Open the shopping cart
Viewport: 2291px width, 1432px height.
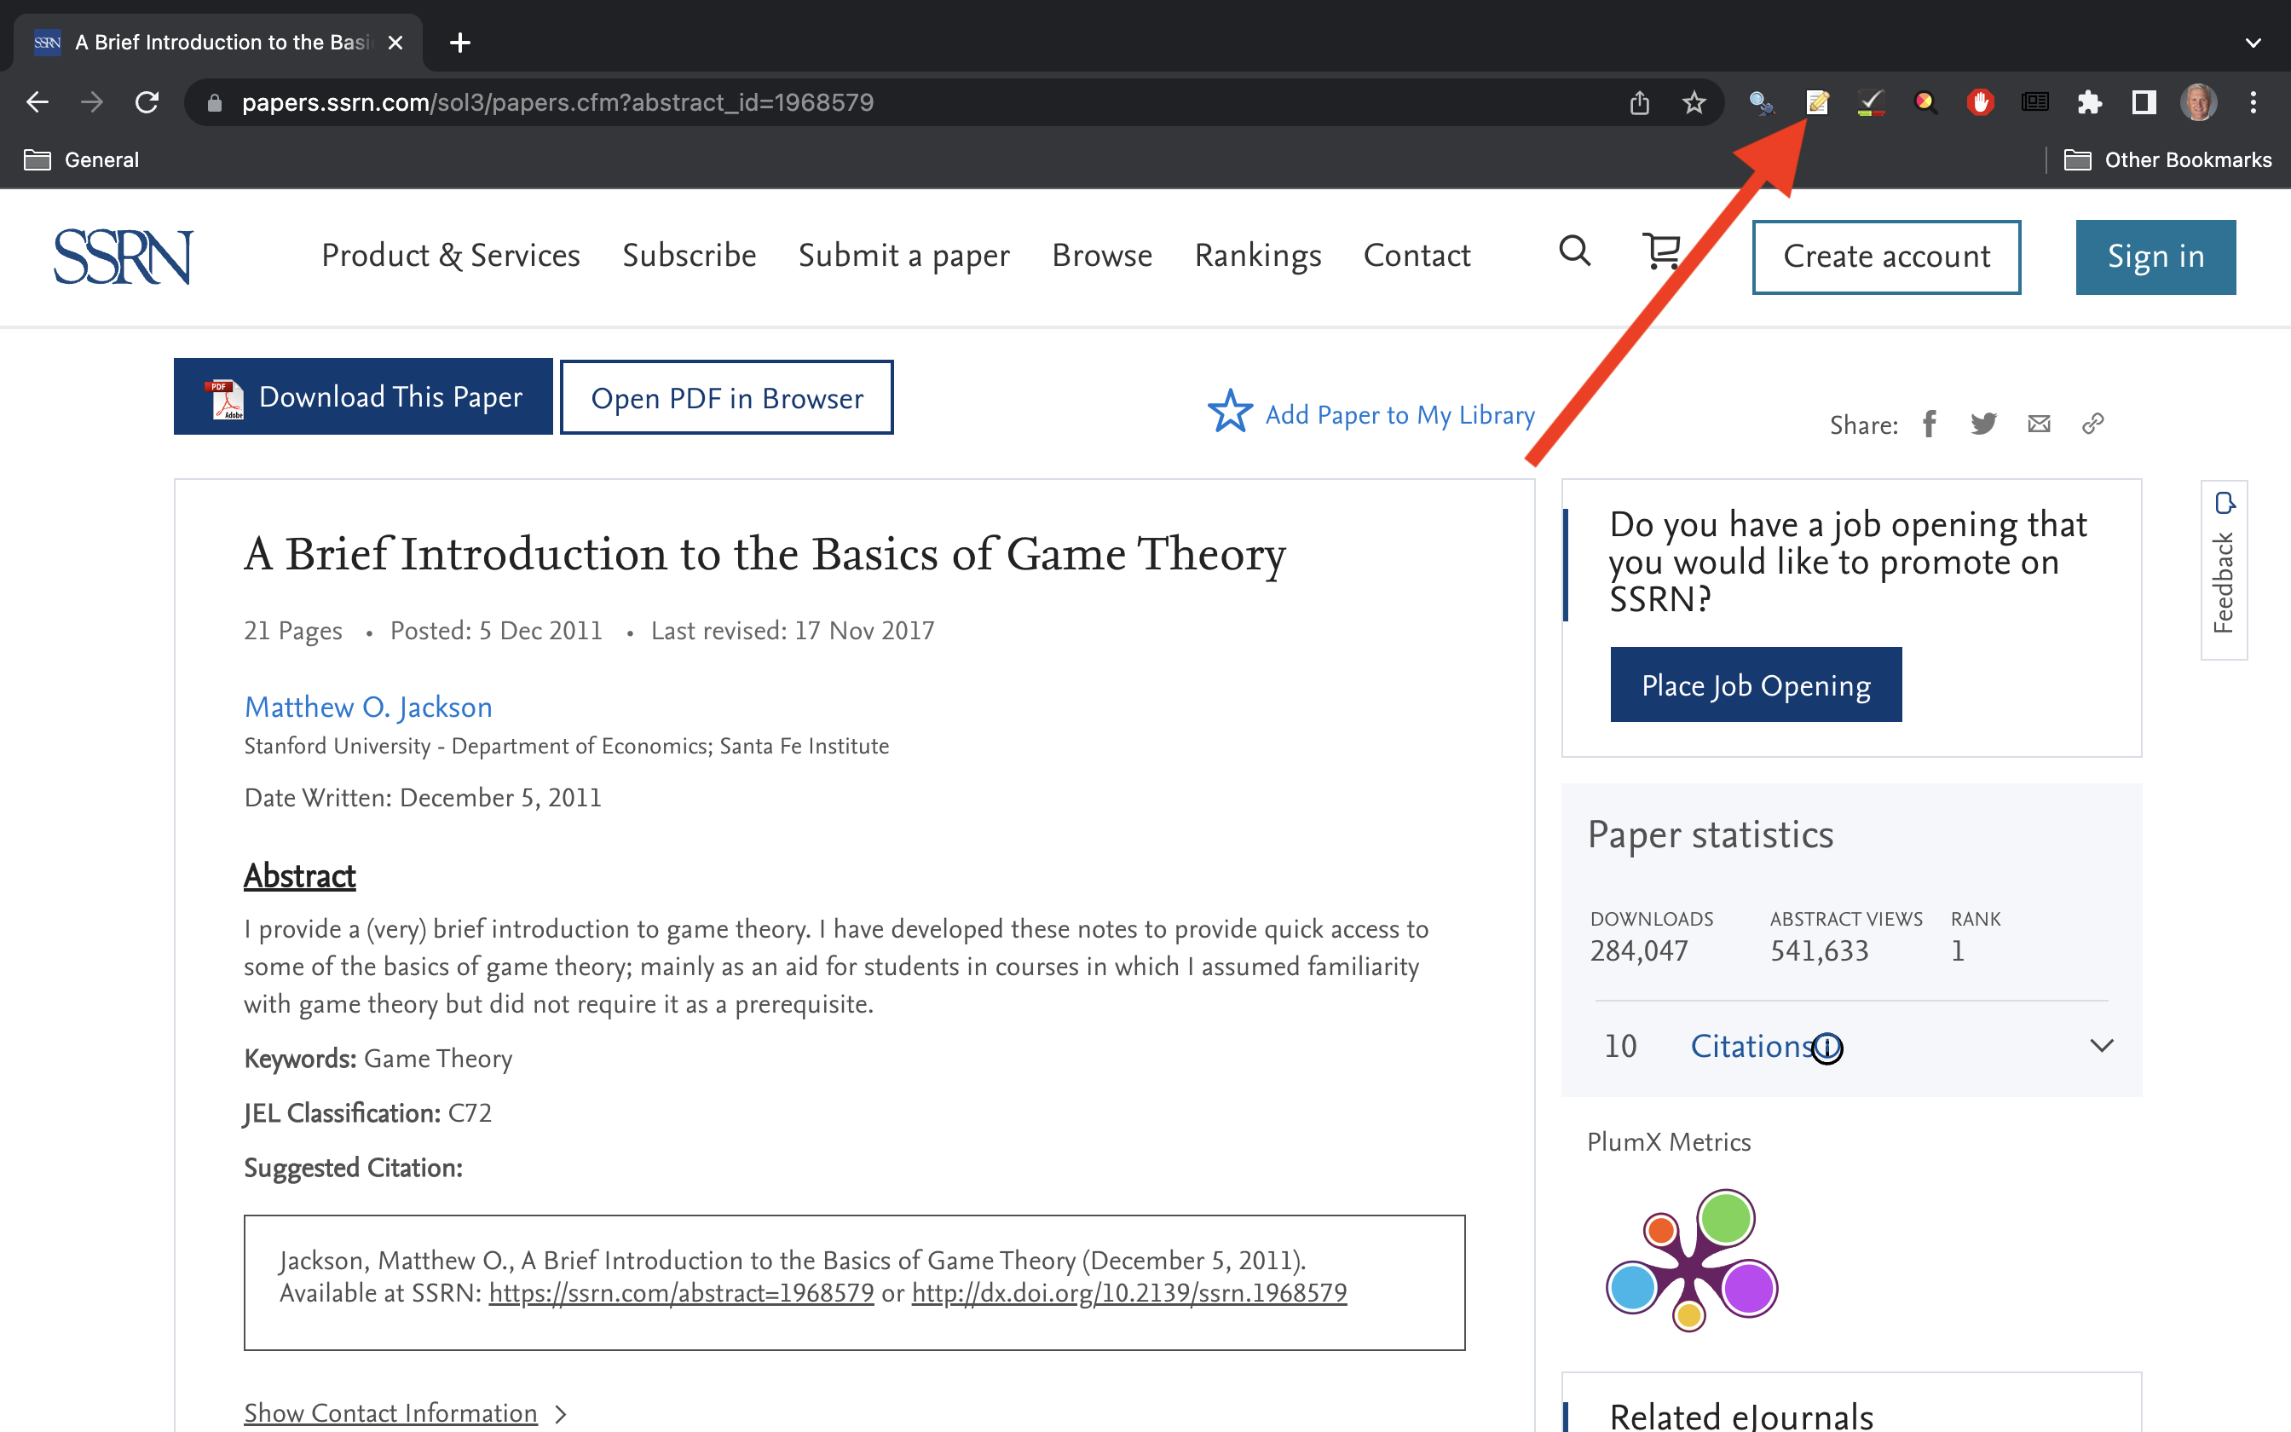(1661, 251)
